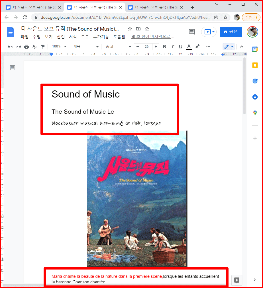Open the 파일 menu
This screenshot has width=263, height=288.
coord(25,37)
